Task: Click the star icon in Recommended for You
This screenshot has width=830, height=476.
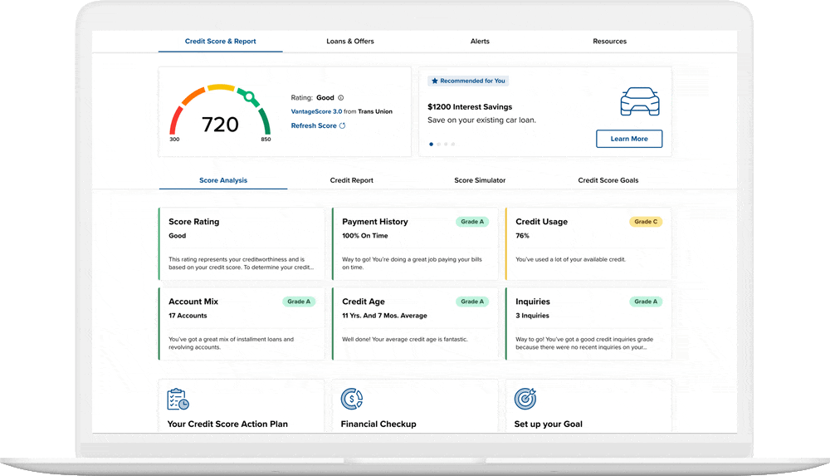Action: pyautogui.click(x=435, y=81)
